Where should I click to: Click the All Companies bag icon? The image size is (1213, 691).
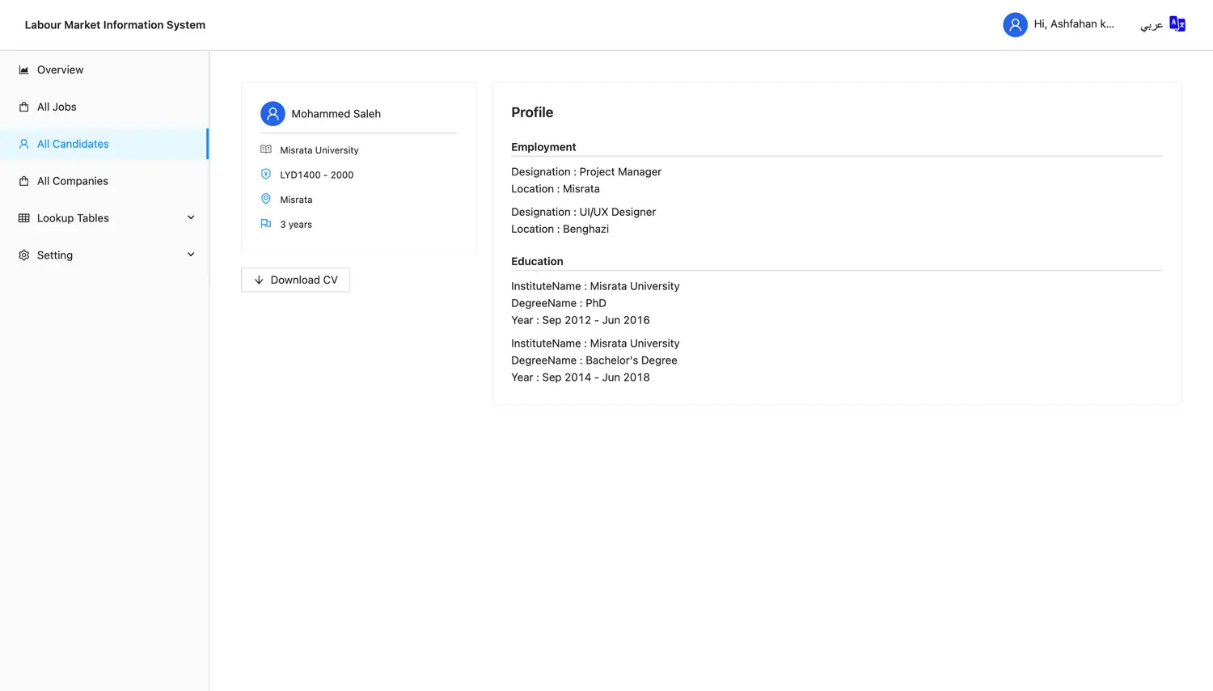pos(23,181)
